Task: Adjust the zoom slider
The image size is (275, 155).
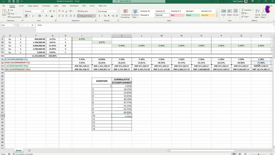Action: coord(259,154)
